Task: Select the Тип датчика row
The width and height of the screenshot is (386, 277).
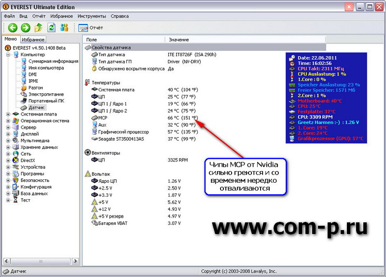Action: pos(154,55)
